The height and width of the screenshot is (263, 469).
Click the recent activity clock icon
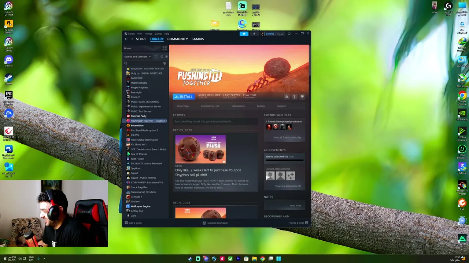[162, 57]
